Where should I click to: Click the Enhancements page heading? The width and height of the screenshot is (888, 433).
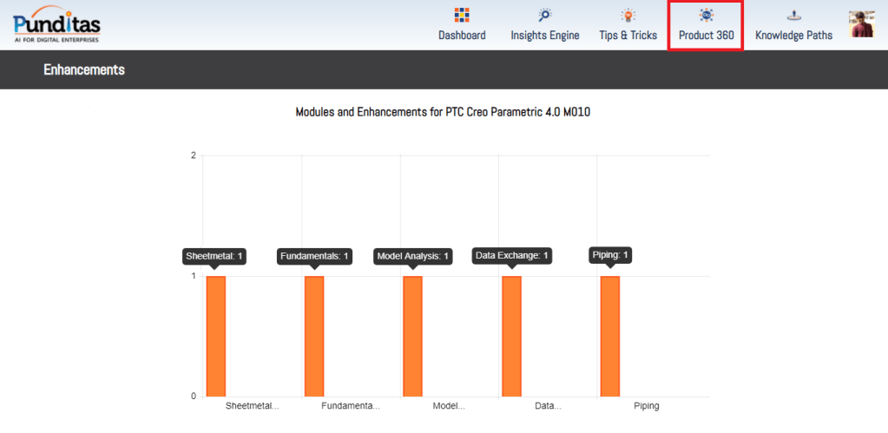[x=84, y=69]
